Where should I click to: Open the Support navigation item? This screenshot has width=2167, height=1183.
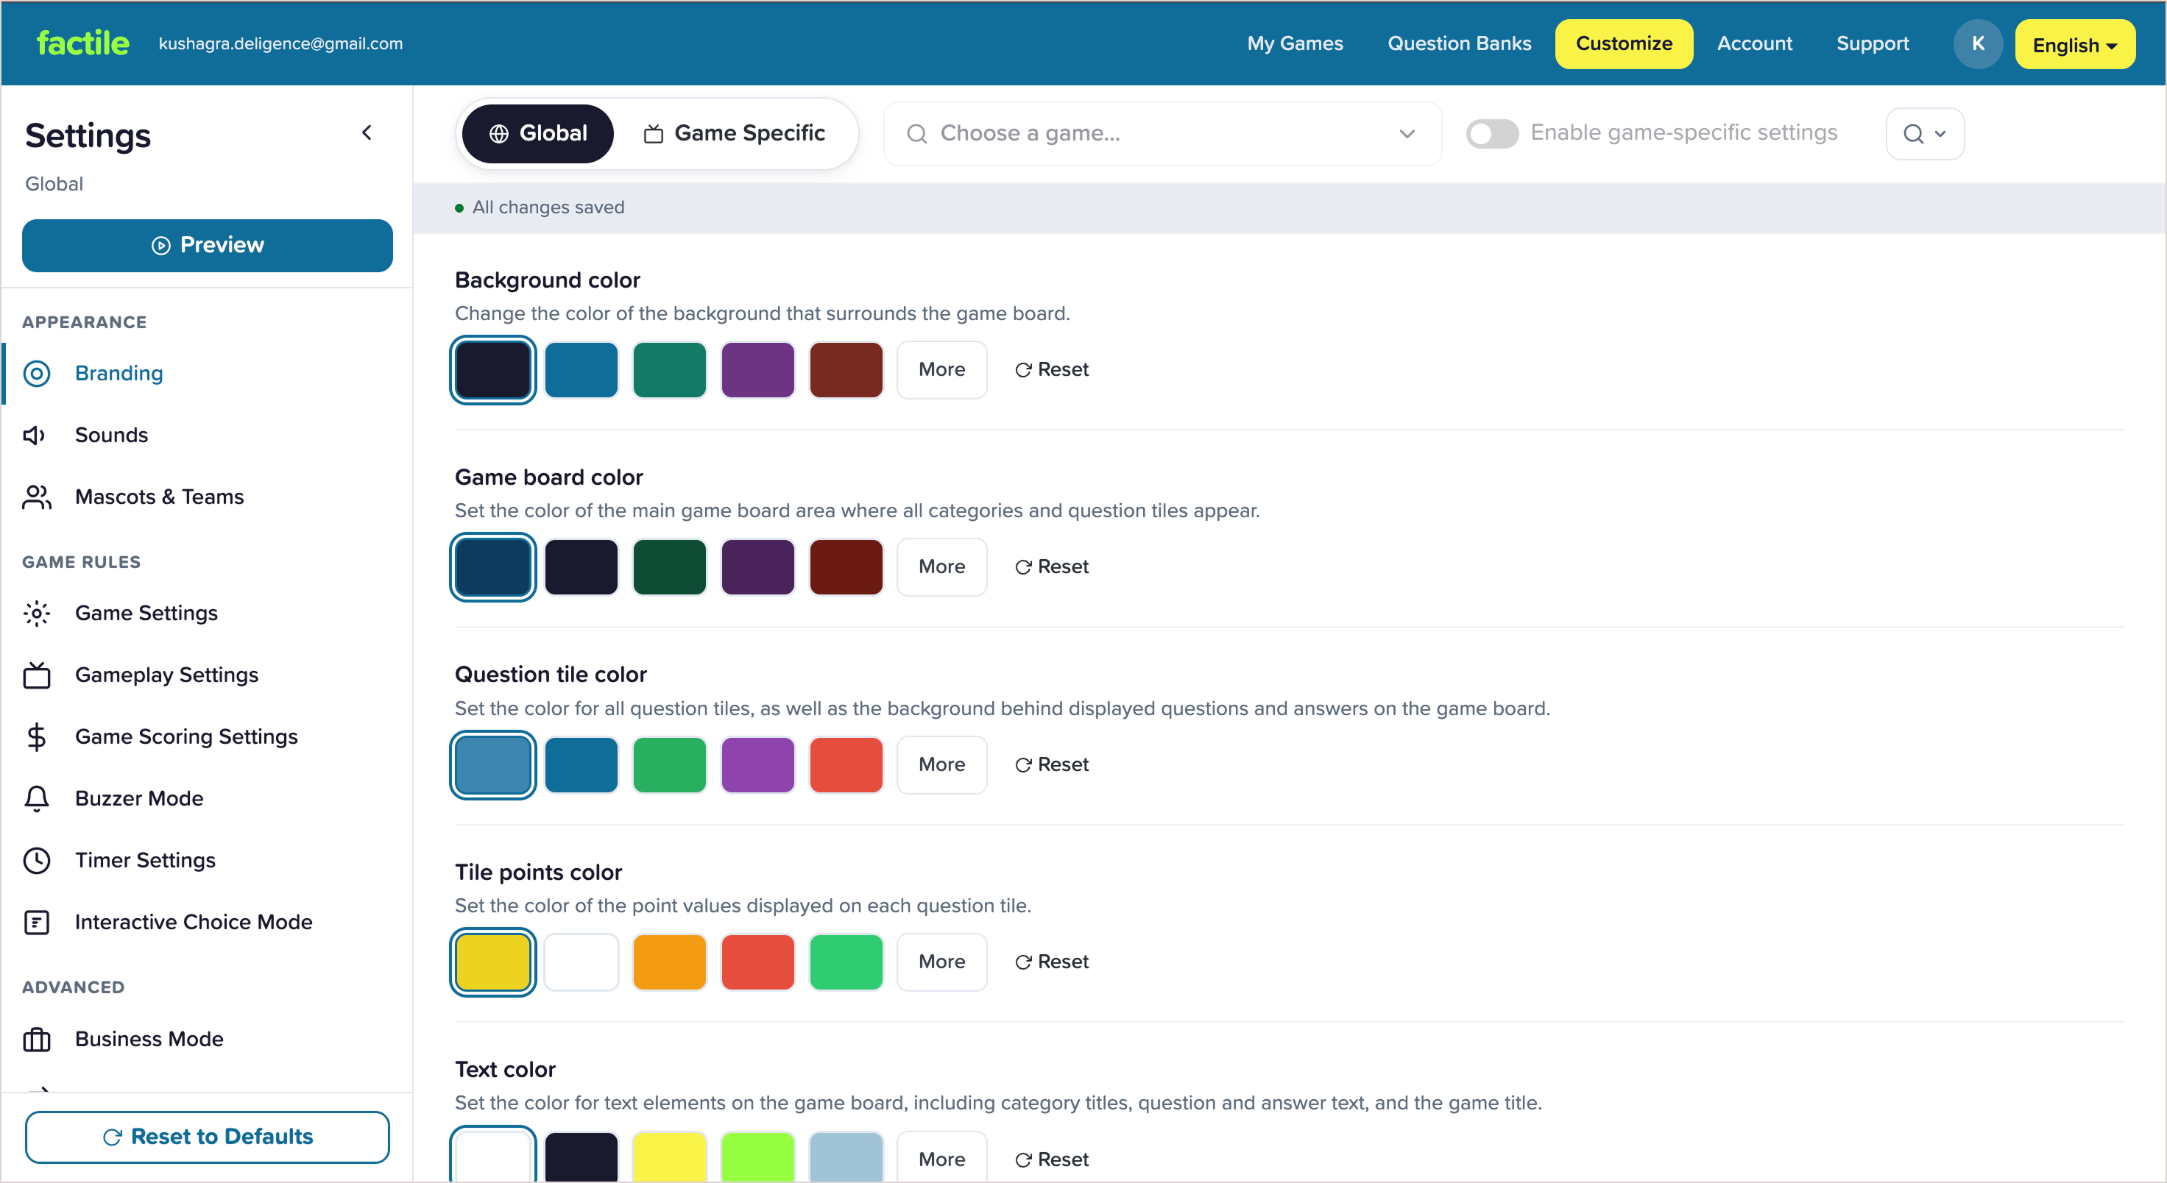click(1872, 43)
